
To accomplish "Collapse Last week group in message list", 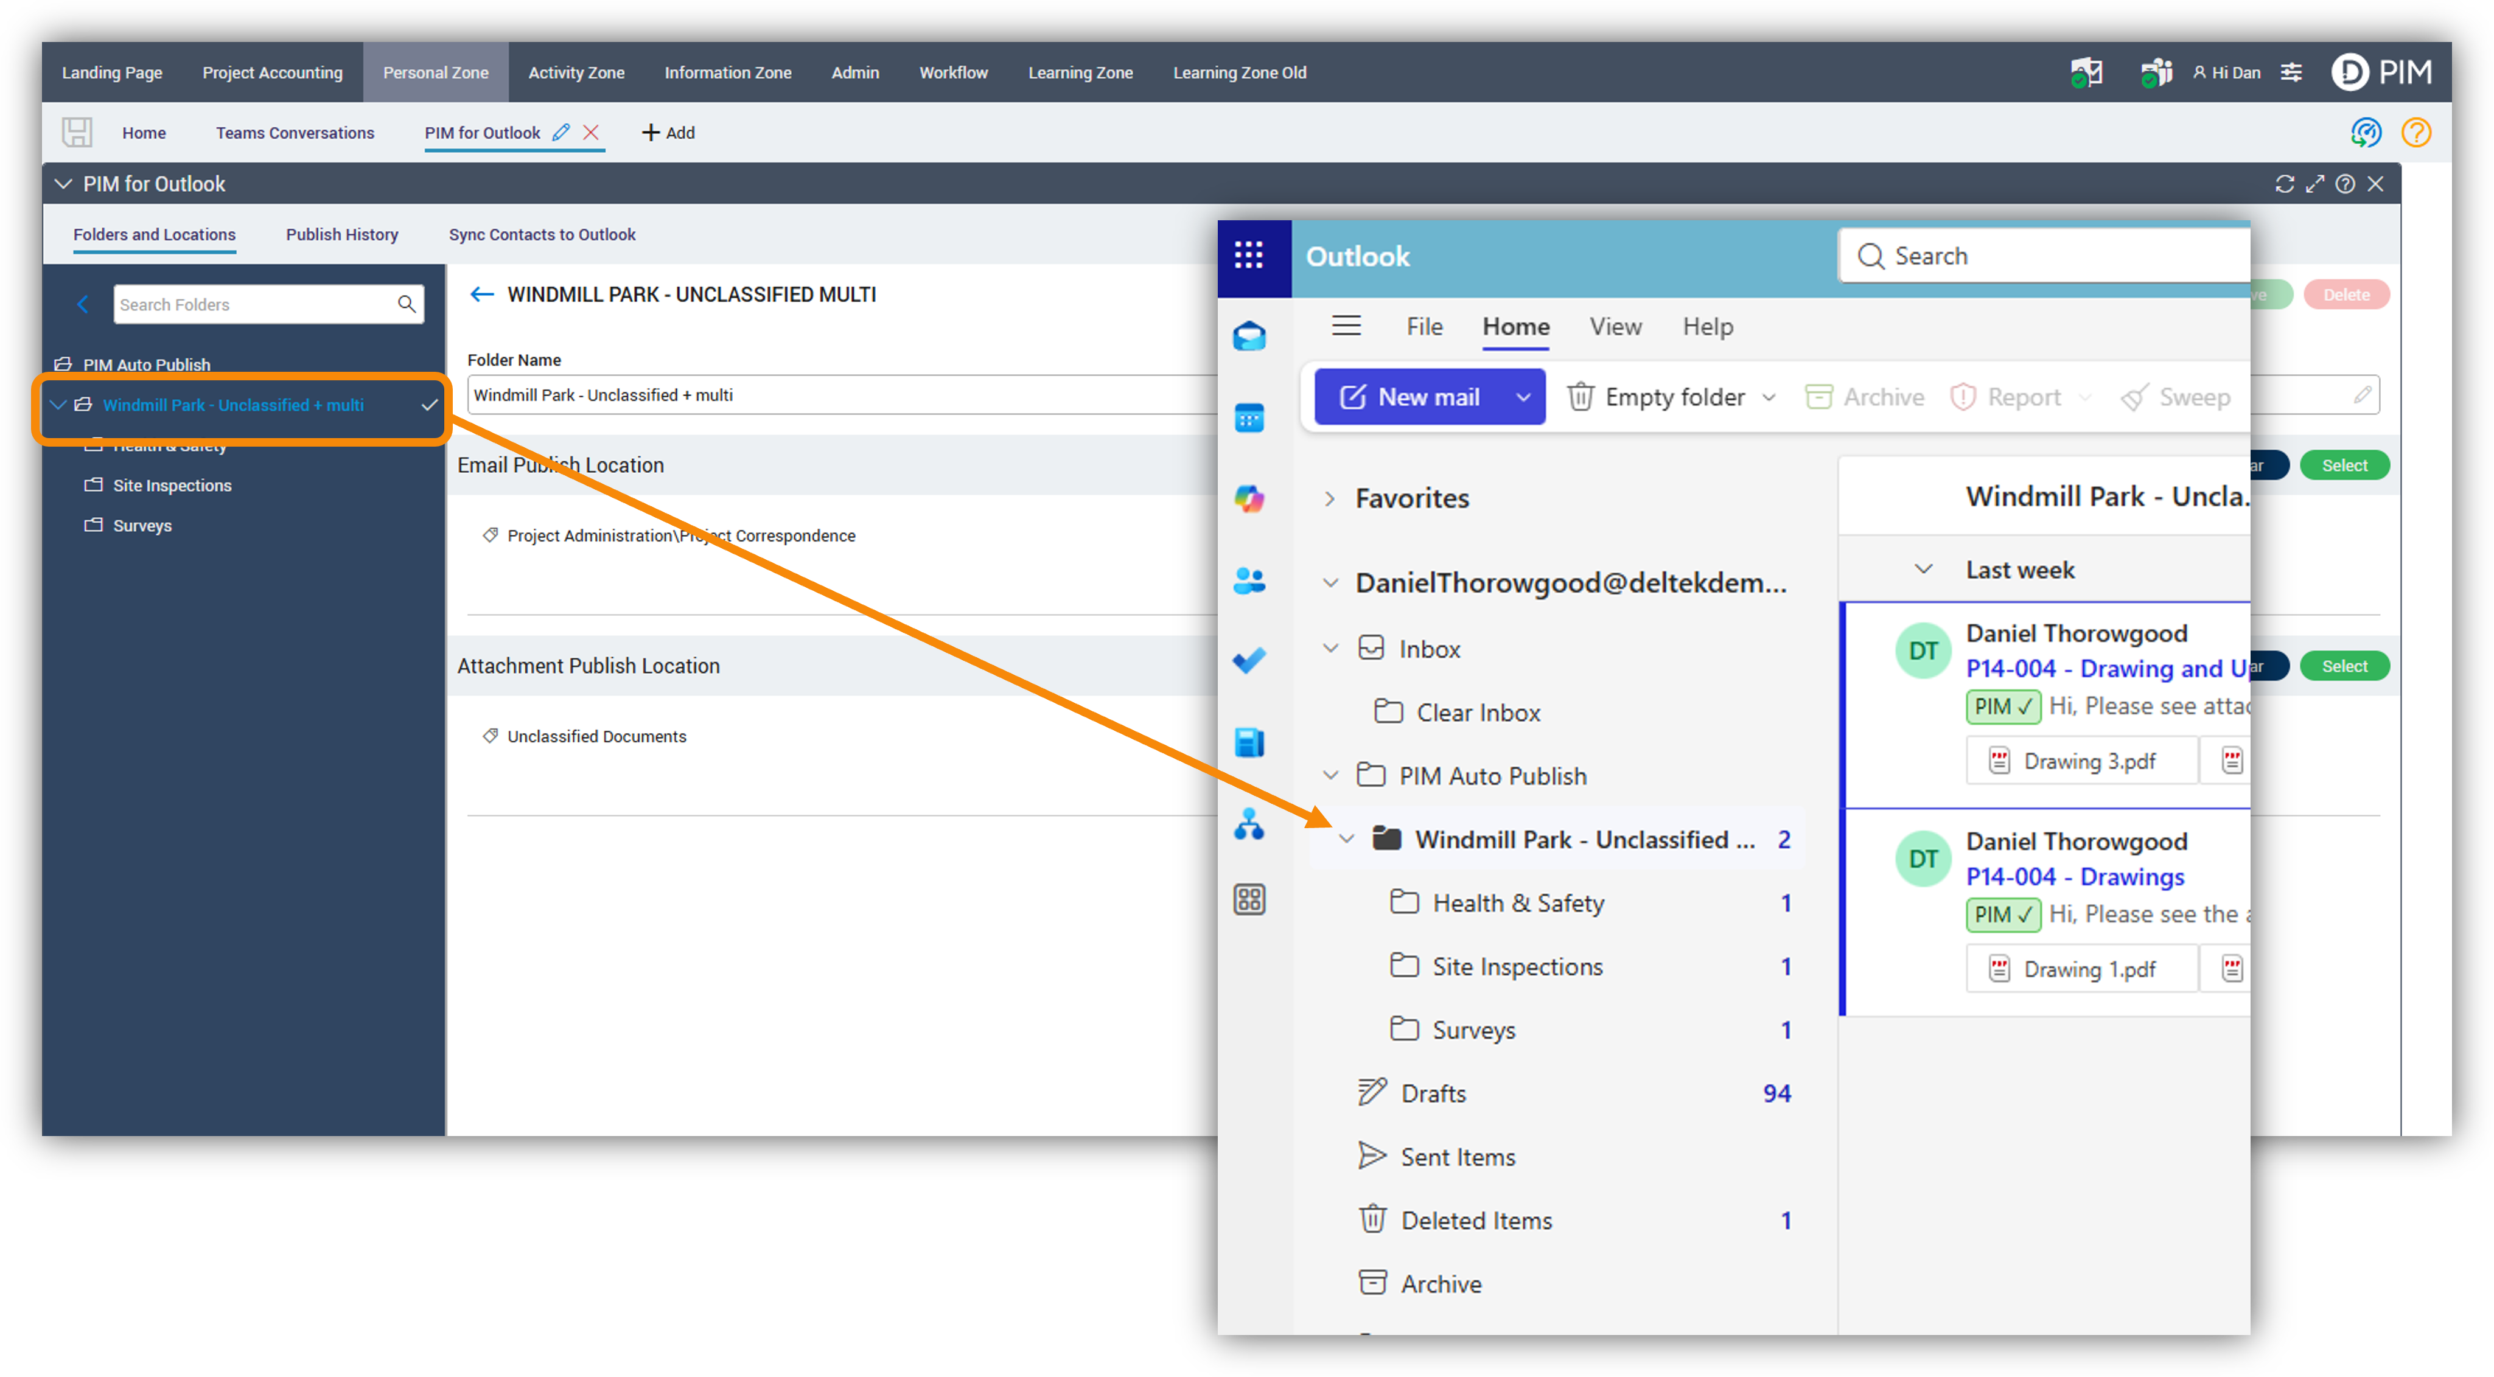I will [x=1924, y=569].
